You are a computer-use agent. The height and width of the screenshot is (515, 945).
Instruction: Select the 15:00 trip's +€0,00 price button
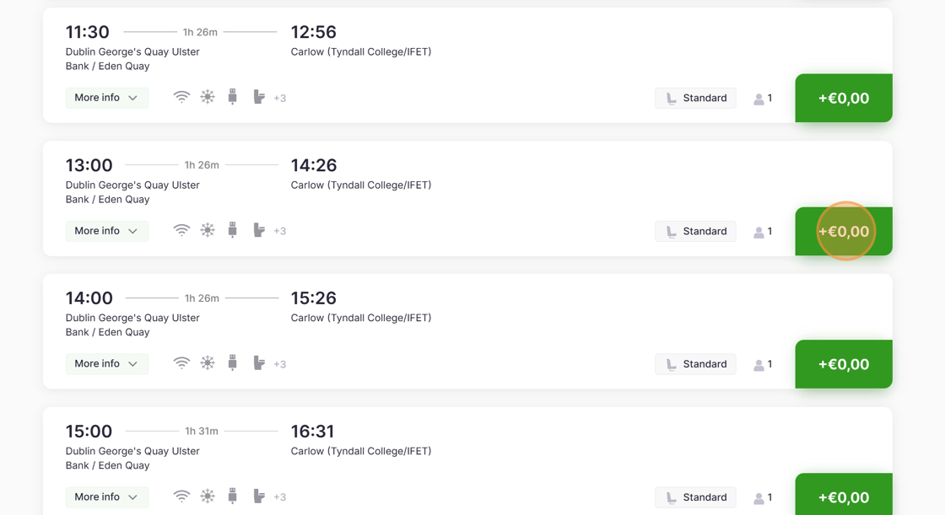[843, 496]
